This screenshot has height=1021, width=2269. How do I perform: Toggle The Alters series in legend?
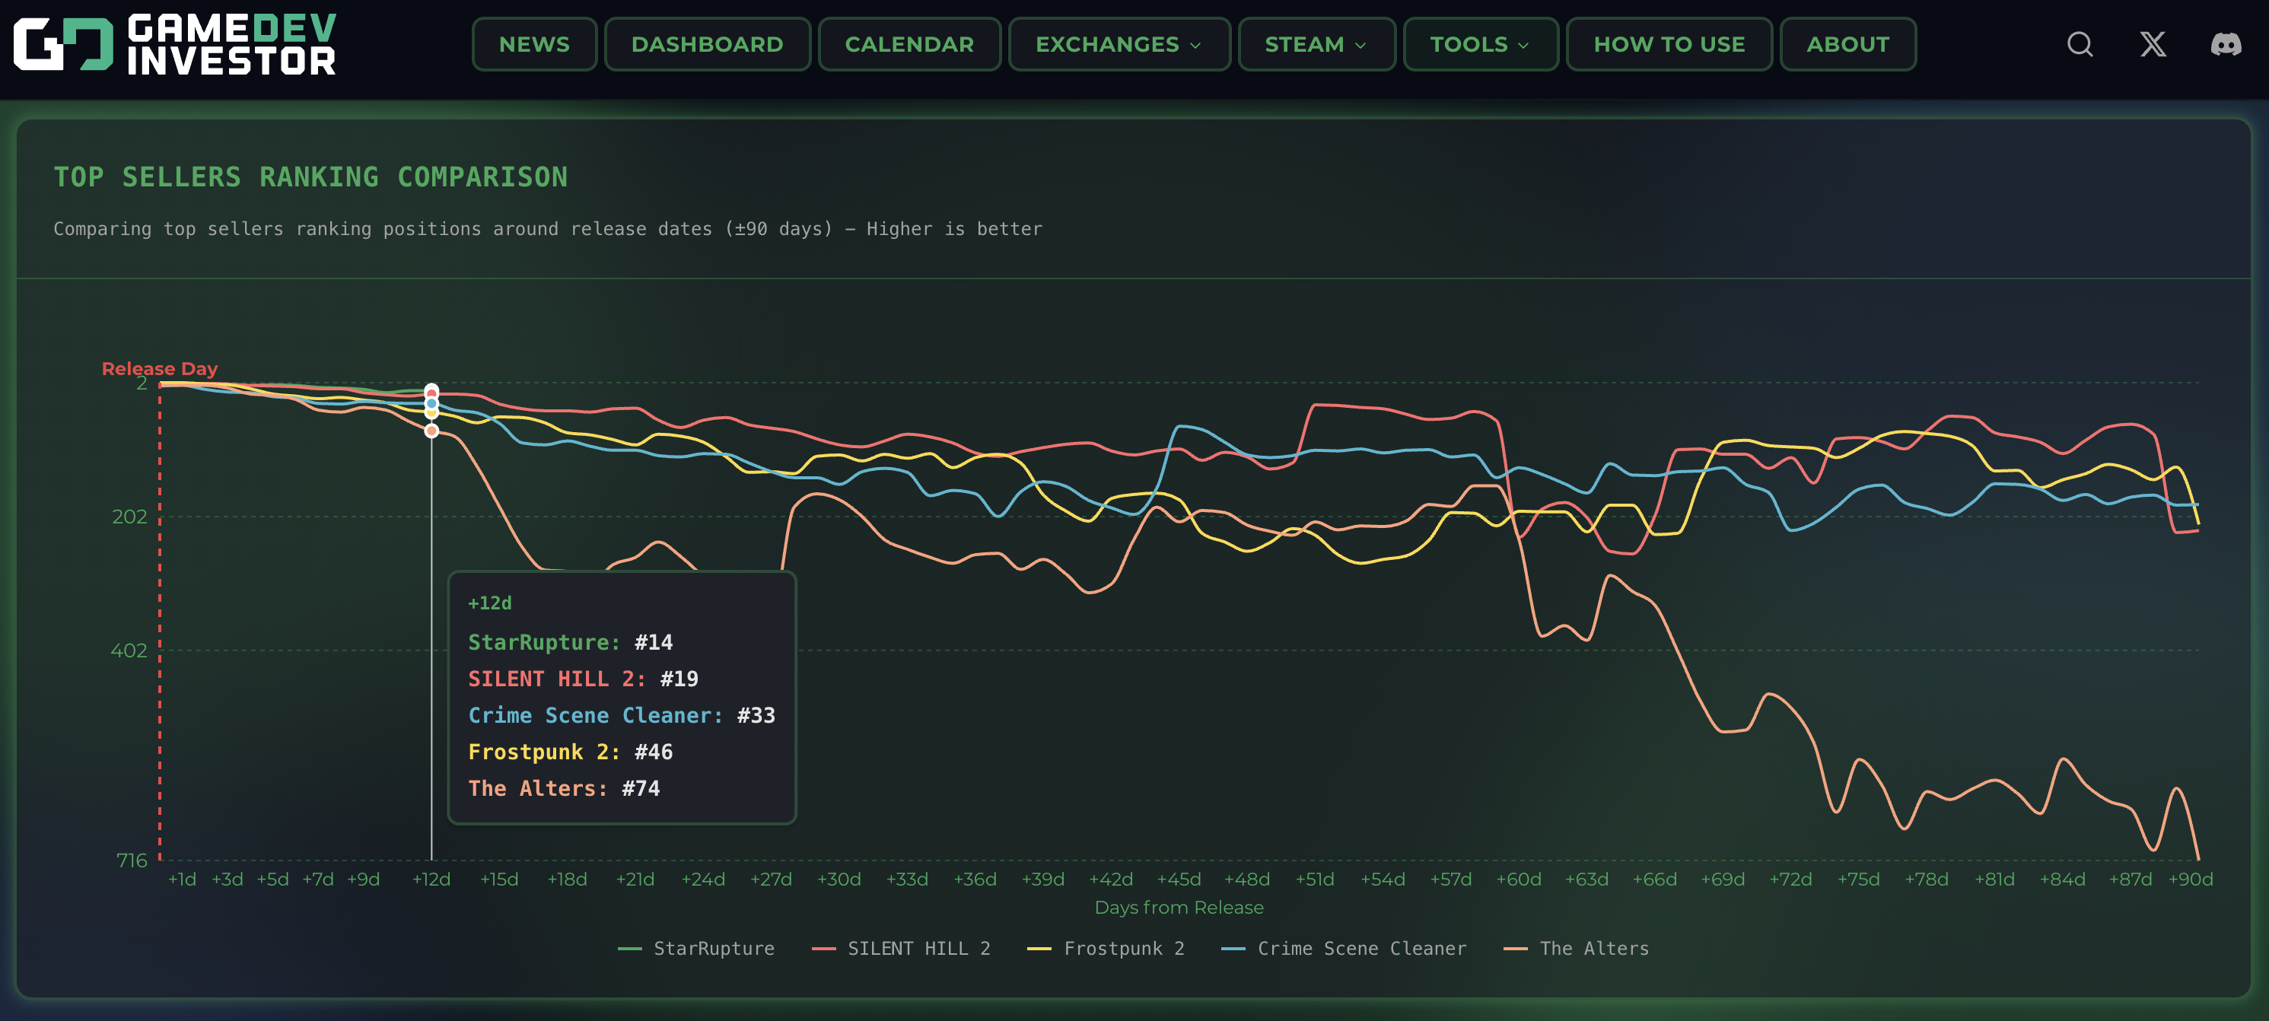1593,949
